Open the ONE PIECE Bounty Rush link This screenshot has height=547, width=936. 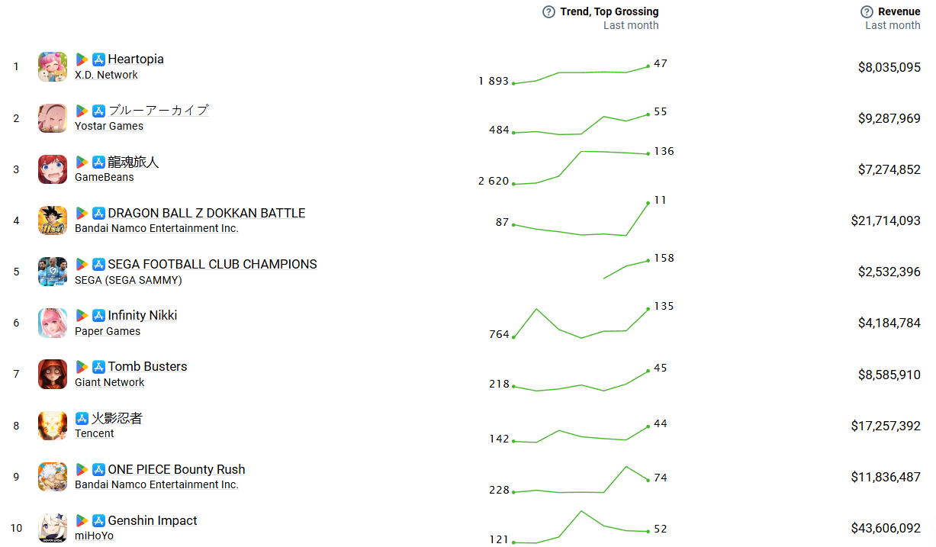tap(176, 470)
